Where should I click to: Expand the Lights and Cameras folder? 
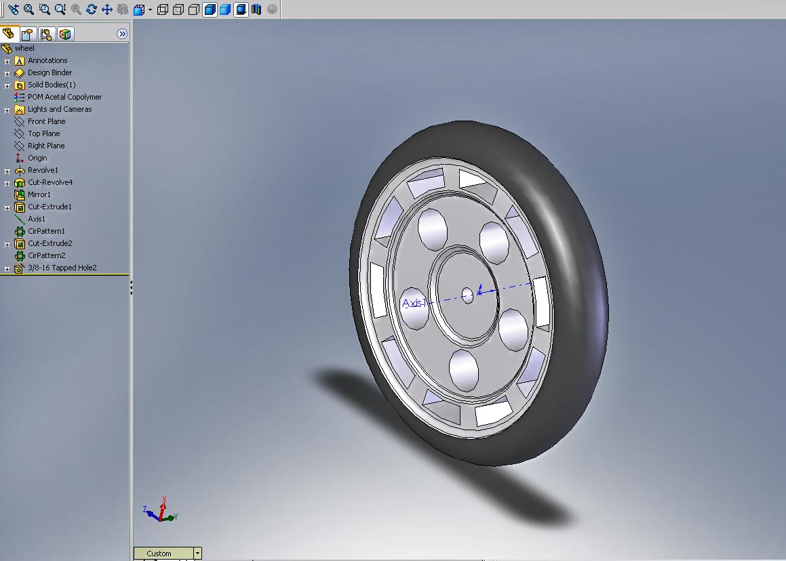pos(7,110)
